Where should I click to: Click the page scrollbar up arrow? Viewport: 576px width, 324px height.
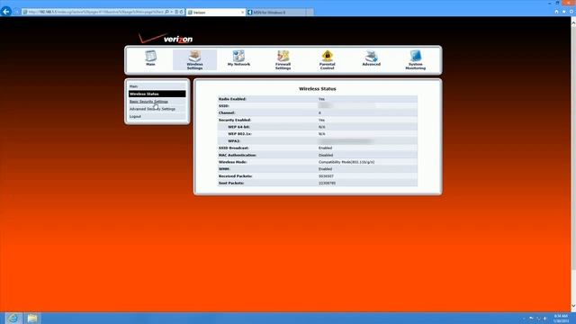coord(573,22)
